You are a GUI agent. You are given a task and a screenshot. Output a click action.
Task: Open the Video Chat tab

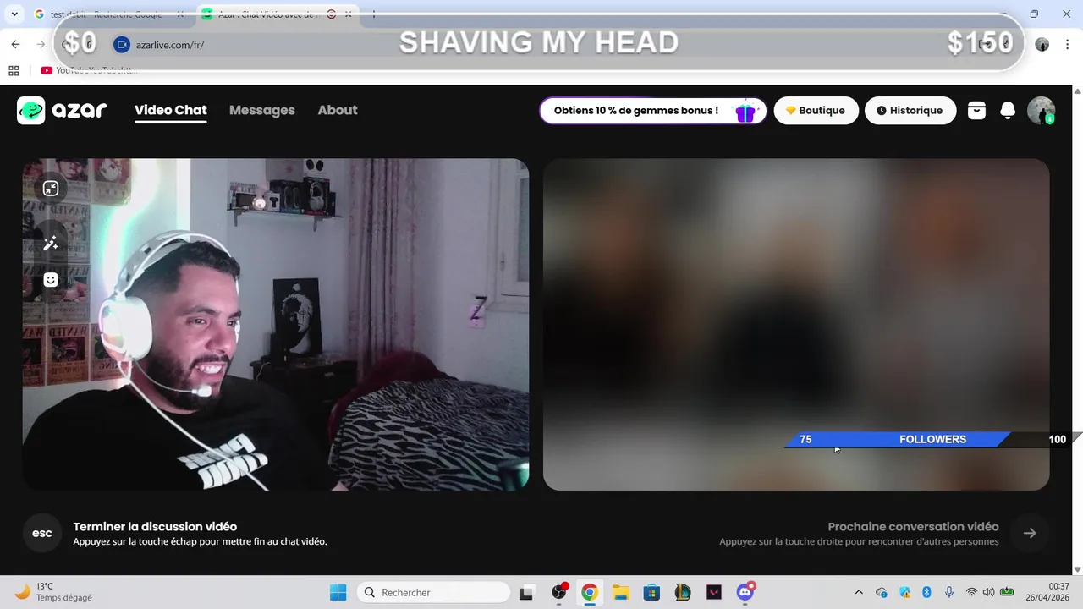[170, 110]
